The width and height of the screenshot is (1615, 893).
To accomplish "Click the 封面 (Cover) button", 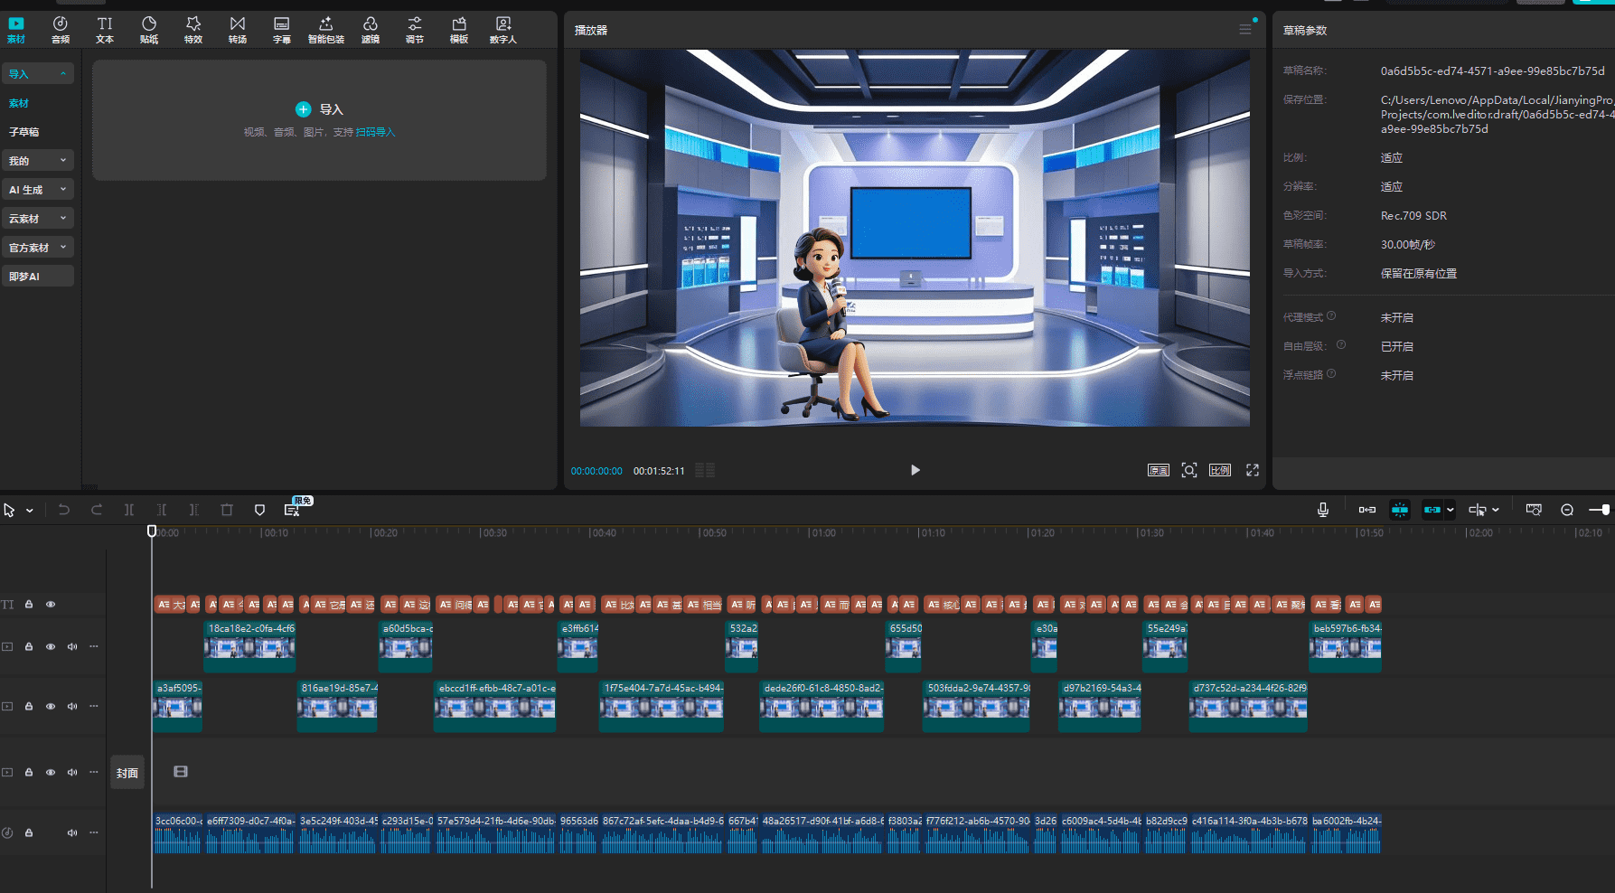I will pos(127,773).
